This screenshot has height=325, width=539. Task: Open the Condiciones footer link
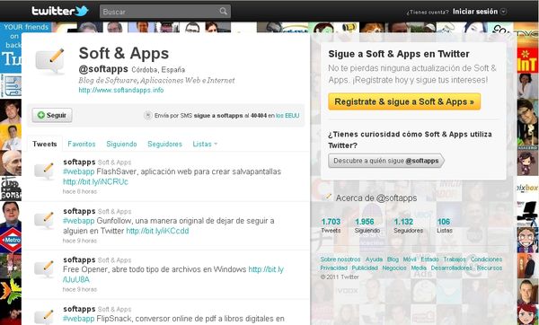tap(486, 259)
